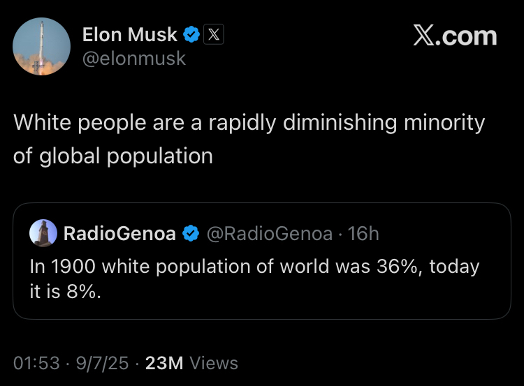Click the X affiliation badge next to Elon Musk
524x386 pixels.
click(x=213, y=34)
